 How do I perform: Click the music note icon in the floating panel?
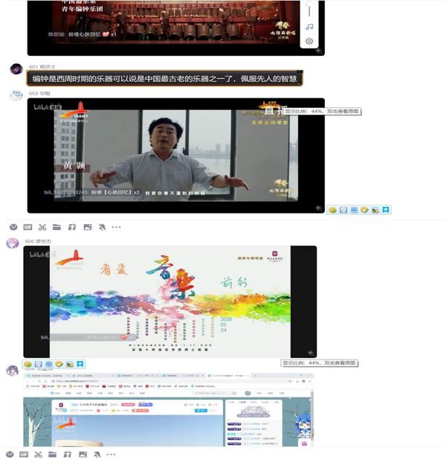(309, 27)
